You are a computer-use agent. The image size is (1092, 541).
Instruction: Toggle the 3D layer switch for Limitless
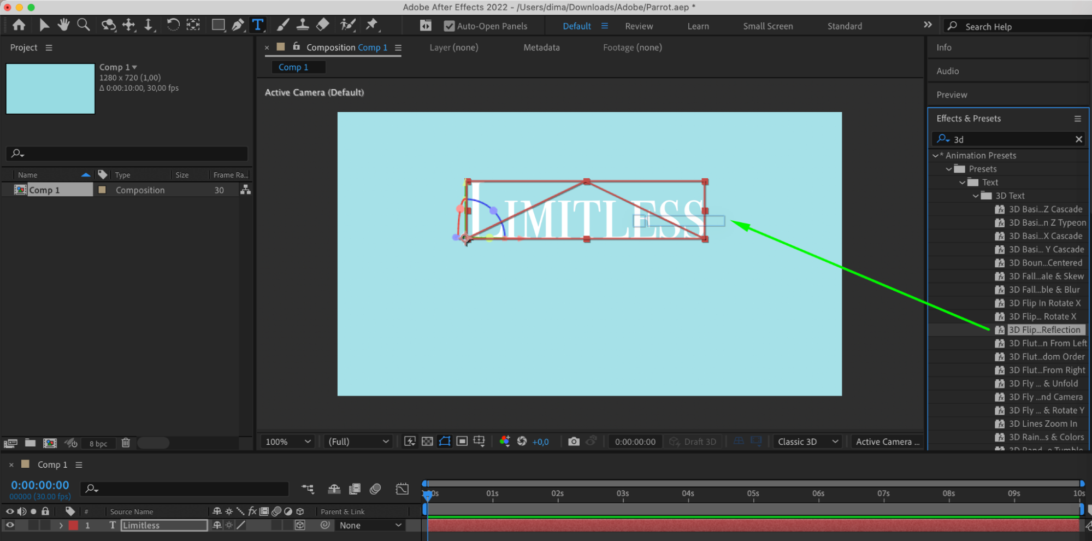pyautogui.click(x=300, y=525)
